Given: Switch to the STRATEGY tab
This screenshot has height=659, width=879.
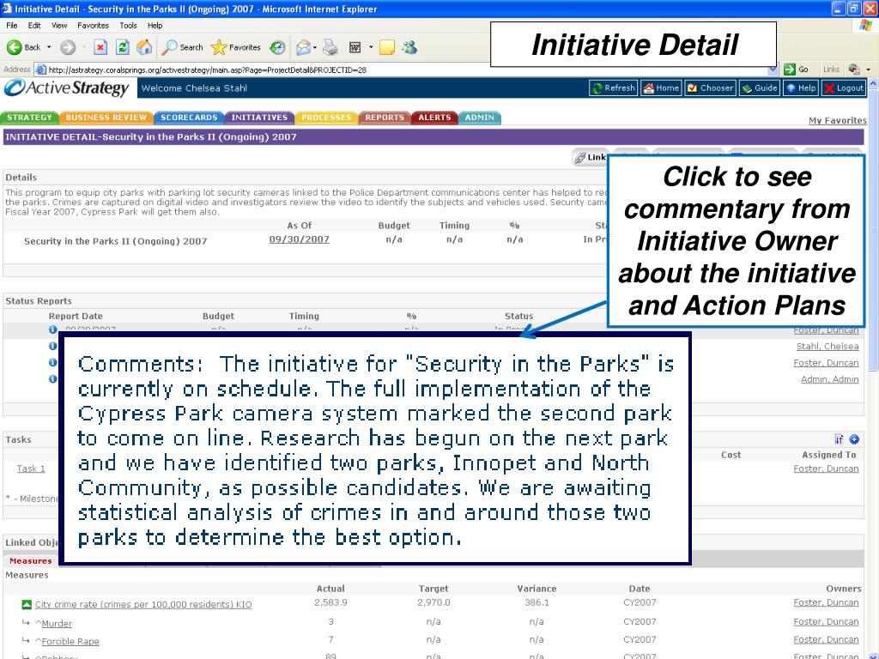Looking at the screenshot, I should coord(30,118).
